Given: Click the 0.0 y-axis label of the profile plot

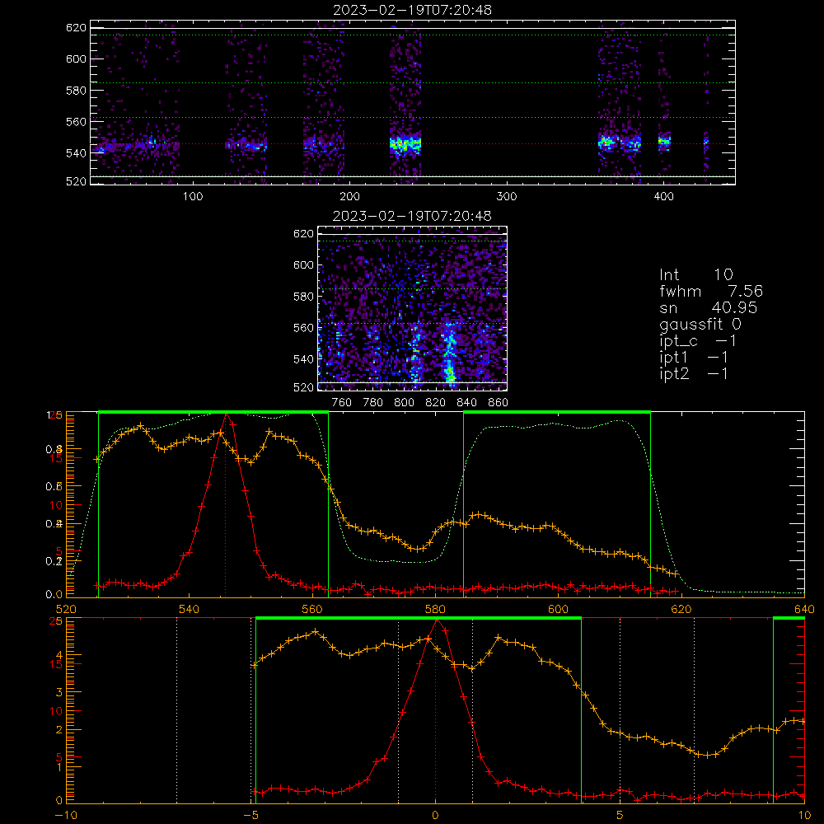Looking at the screenshot, I should [x=54, y=594].
